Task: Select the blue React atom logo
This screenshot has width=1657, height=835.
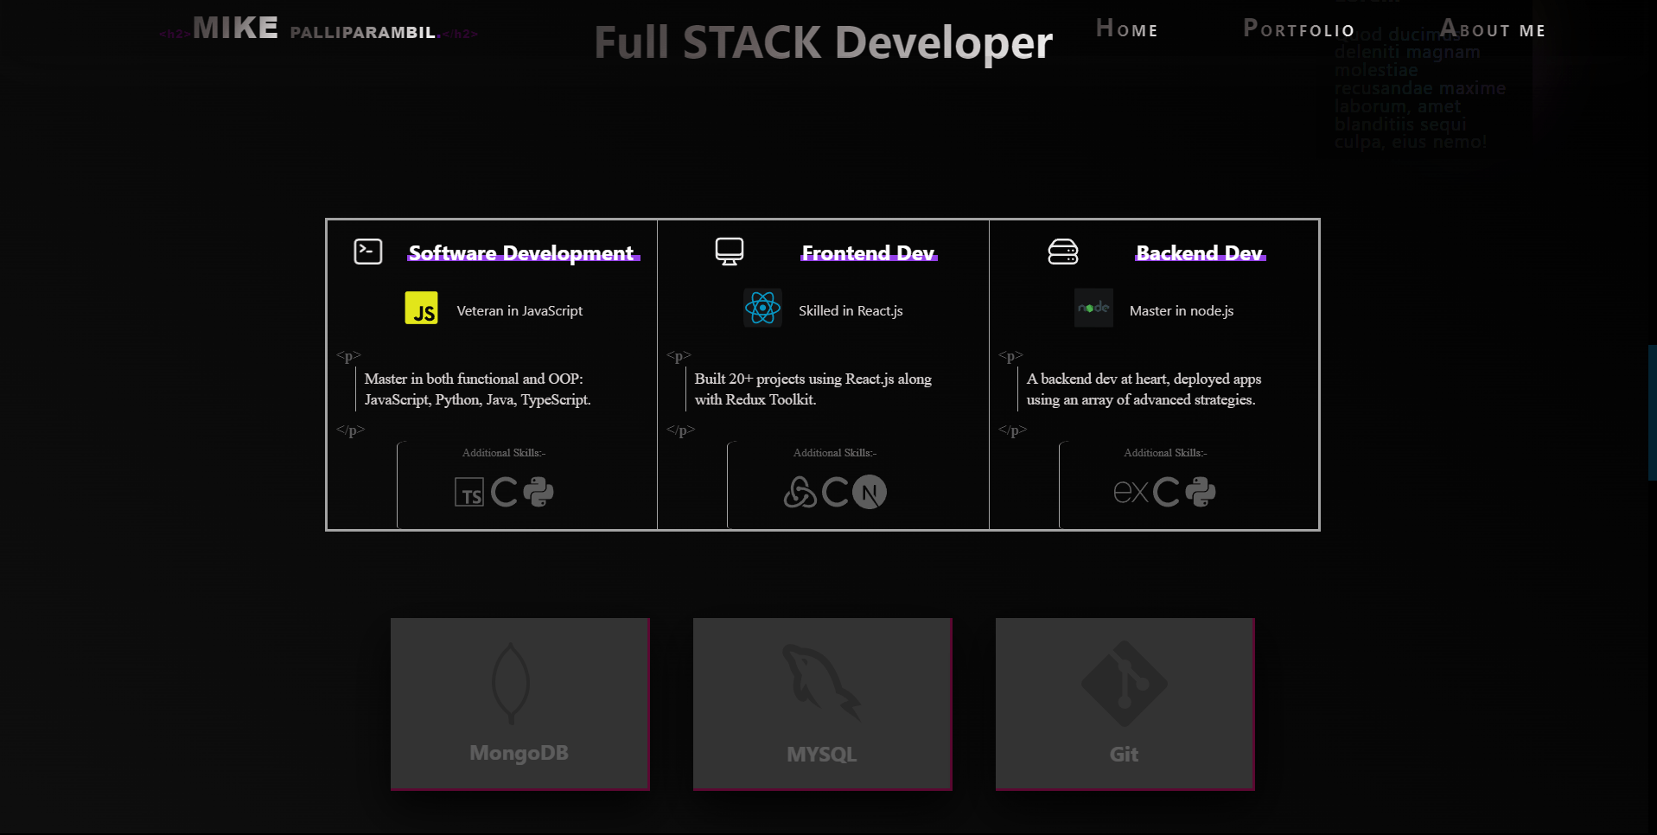Action: point(762,308)
